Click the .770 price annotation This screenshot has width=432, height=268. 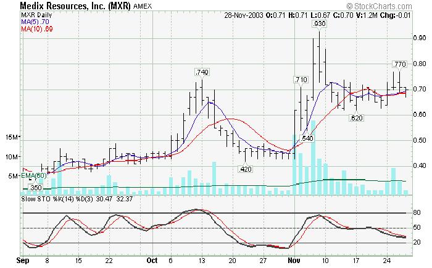pos(399,64)
